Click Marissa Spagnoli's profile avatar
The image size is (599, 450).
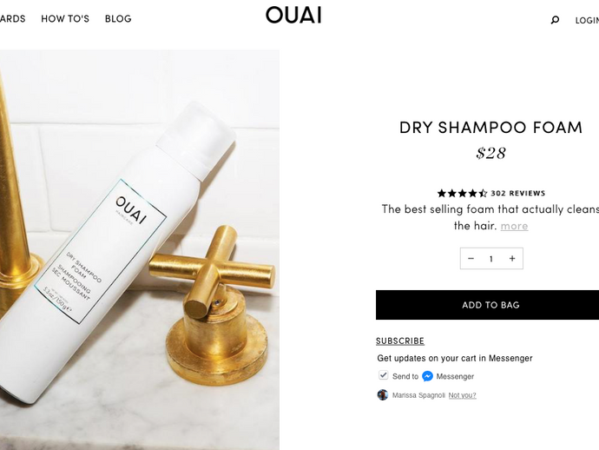coord(382,395)
